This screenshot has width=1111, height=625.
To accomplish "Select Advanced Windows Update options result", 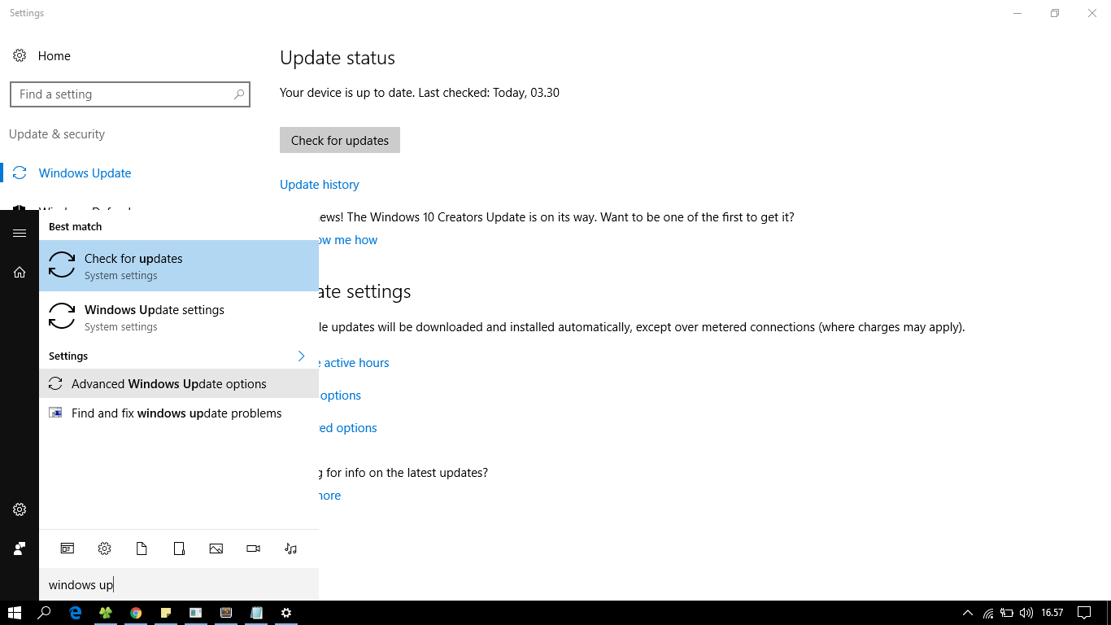I will pos(179,384).
